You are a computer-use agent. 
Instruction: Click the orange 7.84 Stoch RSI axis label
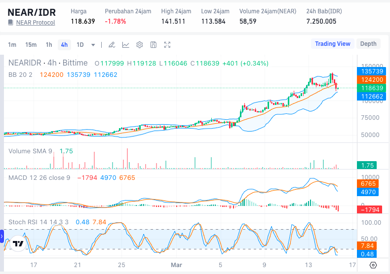click(x=367, y=246)
